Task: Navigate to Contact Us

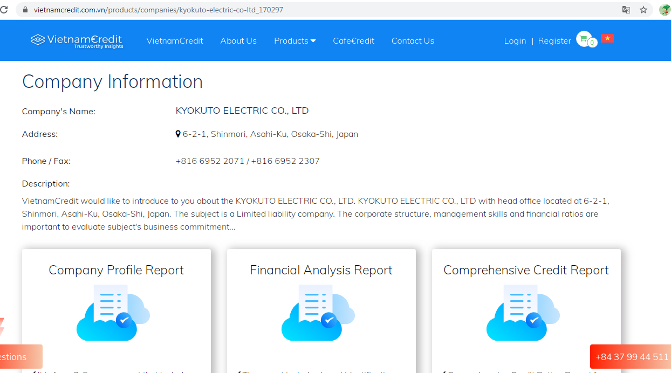Action: pyautogui.click(x=413, y=41)
